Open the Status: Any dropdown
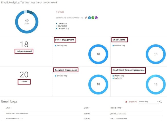The image size is (167, 122). 149,102
